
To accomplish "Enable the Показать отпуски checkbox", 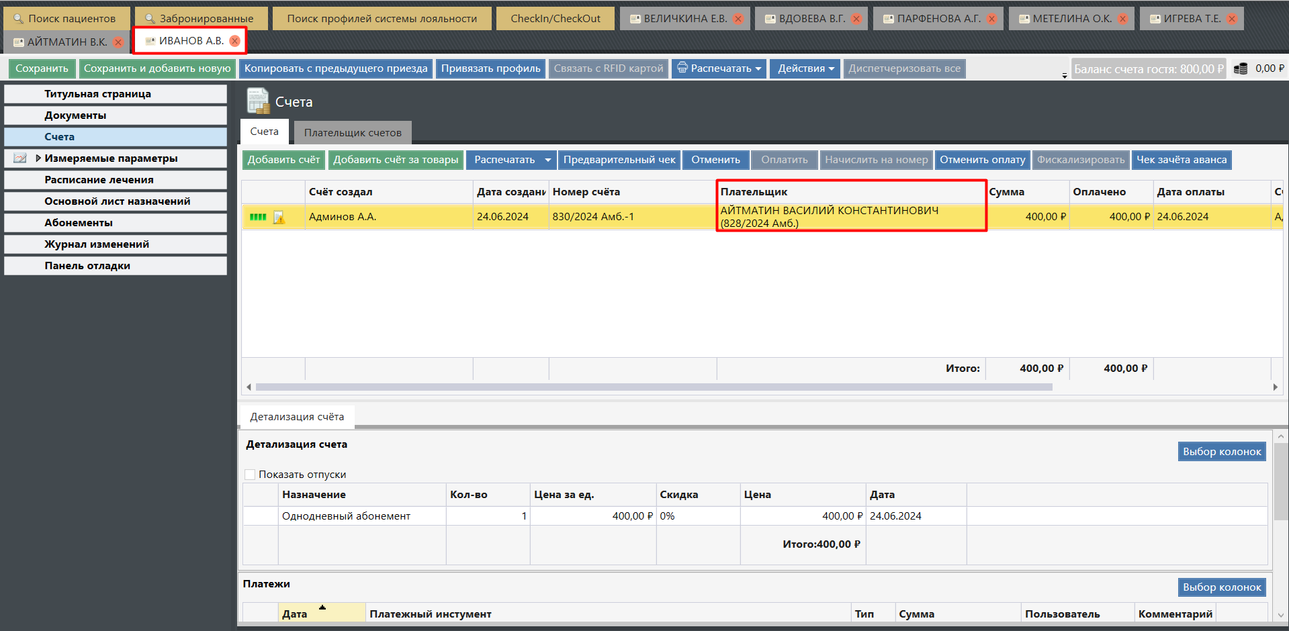I will click(250, 475).
